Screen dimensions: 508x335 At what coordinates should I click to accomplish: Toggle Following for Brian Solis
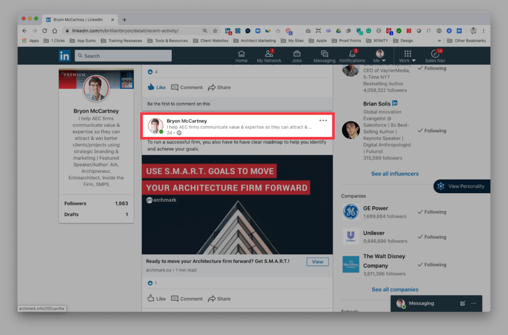(x=432, y=131)
